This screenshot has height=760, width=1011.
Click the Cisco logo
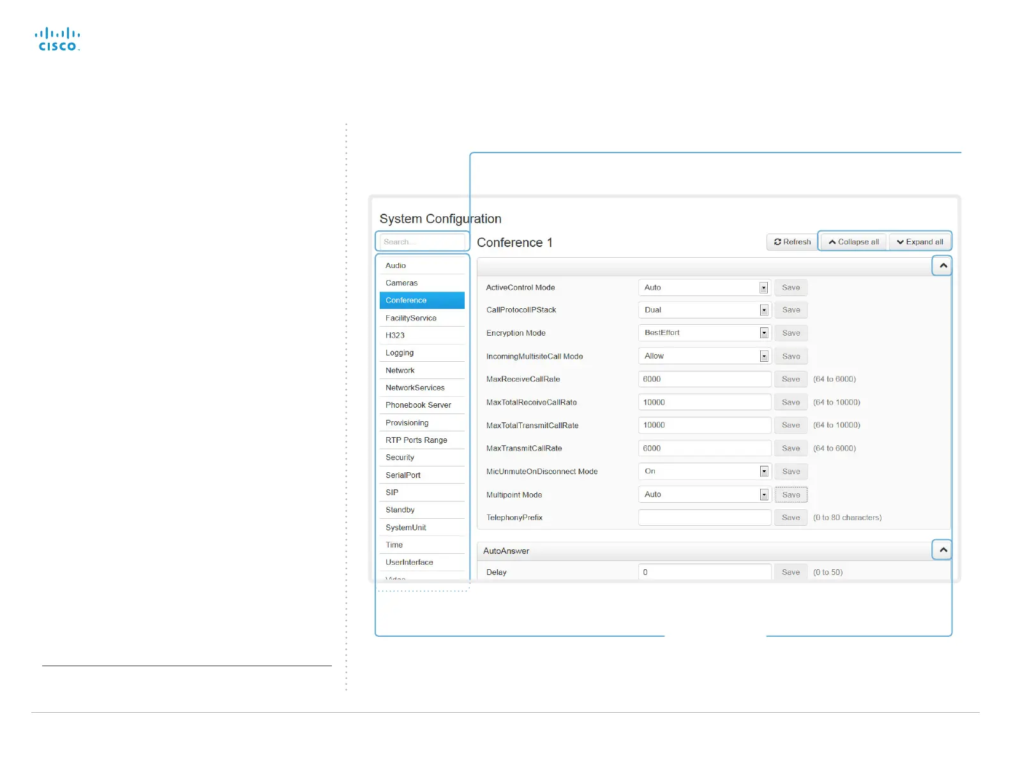click(x=57, y=39)
